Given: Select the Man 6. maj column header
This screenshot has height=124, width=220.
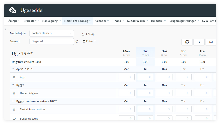Looking at the screenshot, I should point(126,53).
